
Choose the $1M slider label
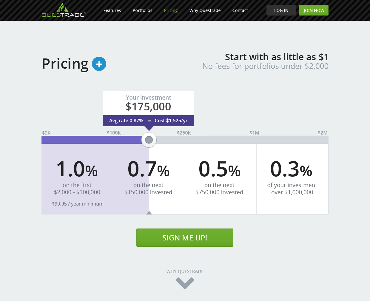pyautogui.click(x=254, y=133)
